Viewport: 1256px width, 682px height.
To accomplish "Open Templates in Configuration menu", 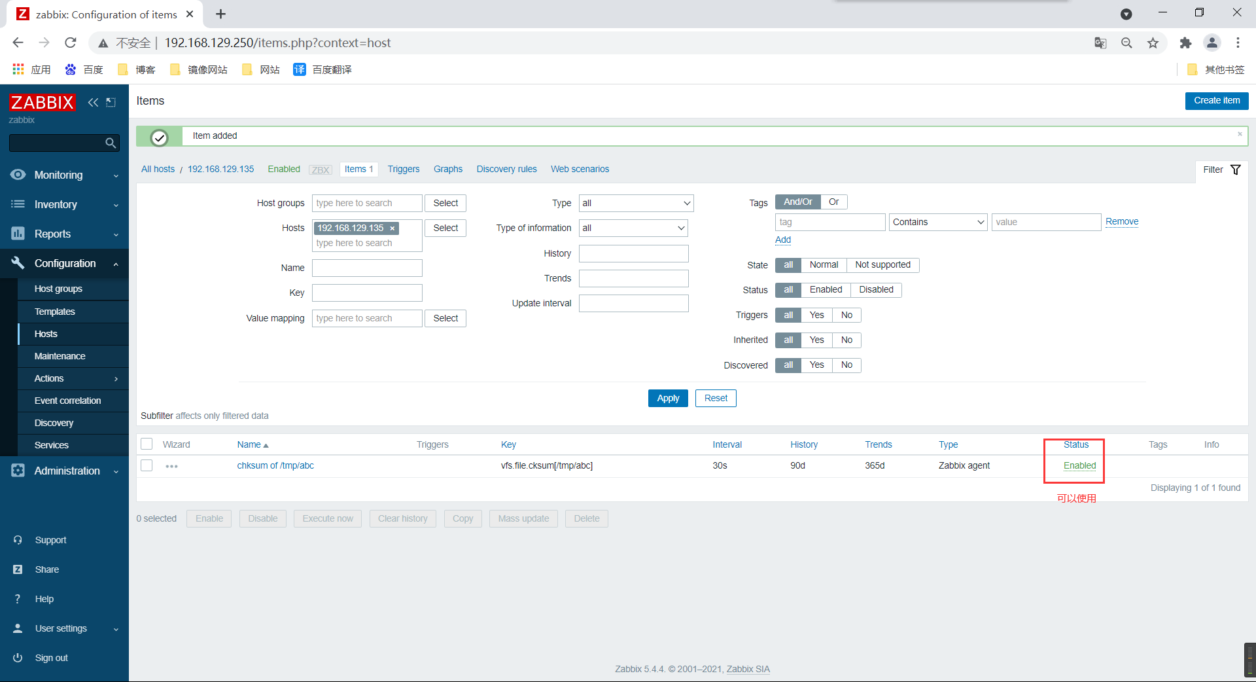I will tap(73, 312).
